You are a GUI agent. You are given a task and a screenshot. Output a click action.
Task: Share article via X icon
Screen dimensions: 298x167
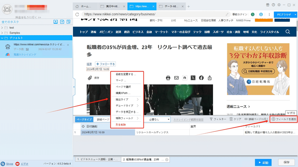coord(193,78)
